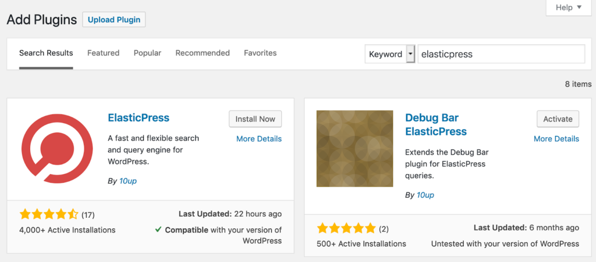This screenshot has height=262, width=596.
Task: Select the Search Results tab
Action: (46, 53)
